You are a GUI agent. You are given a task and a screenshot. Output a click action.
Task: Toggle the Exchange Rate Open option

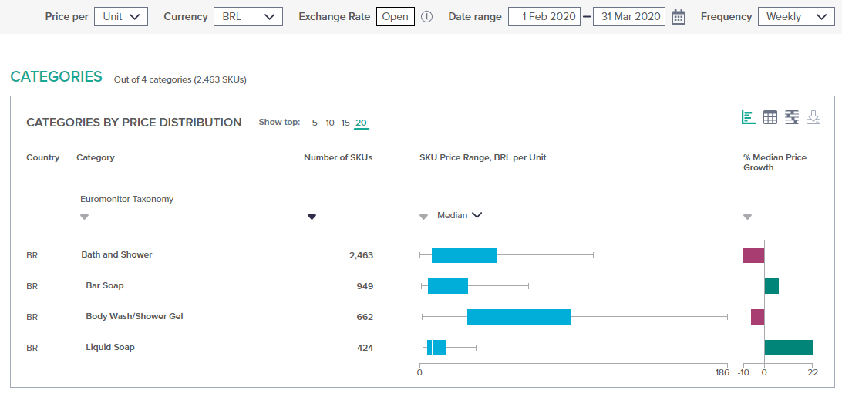pos(396,17)
